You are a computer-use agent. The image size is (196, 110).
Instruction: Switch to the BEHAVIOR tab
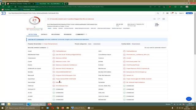[x=67, y=34]
